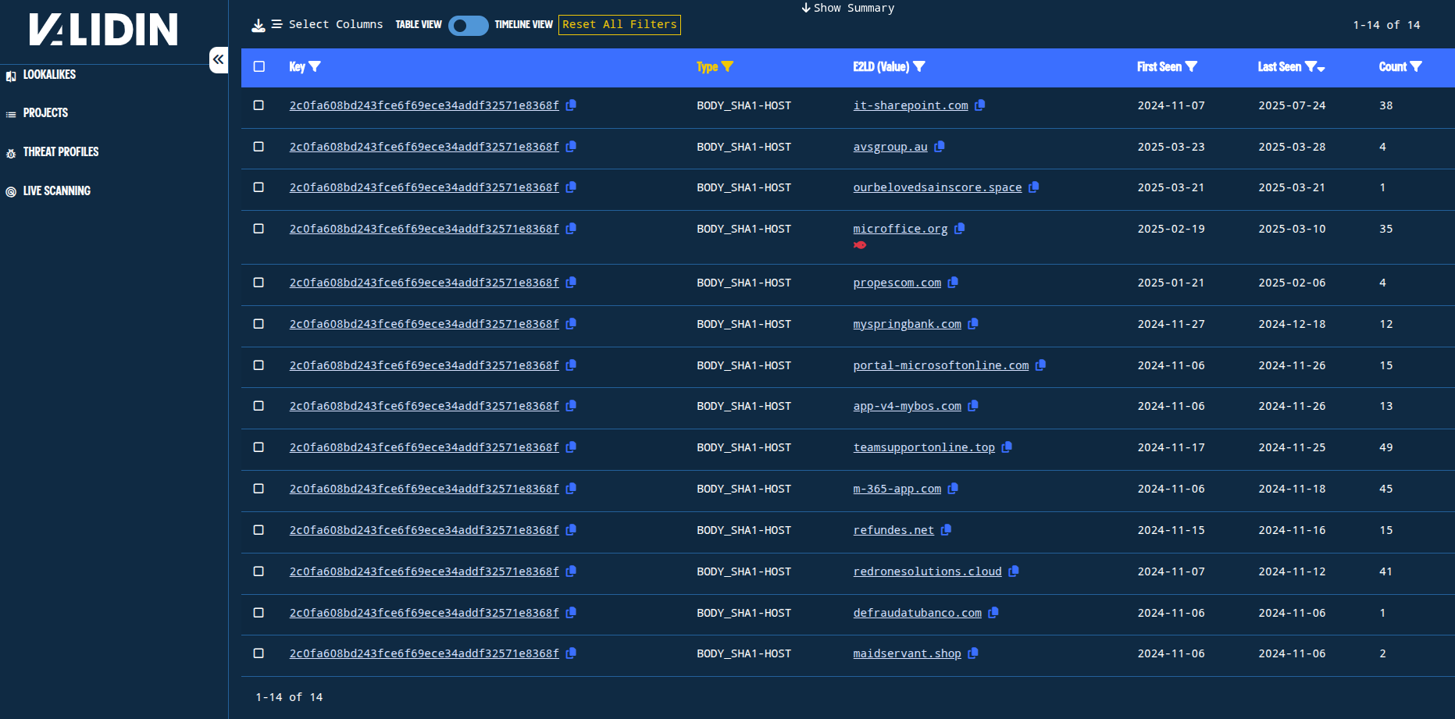Open Live Scanning in the sidebar

(57, 191)
